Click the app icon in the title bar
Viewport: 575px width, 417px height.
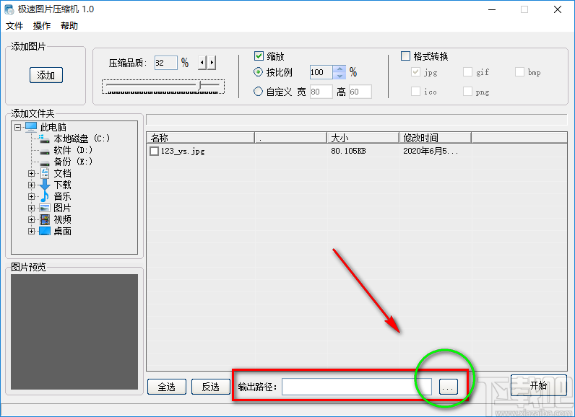click(x=9, y=9)
